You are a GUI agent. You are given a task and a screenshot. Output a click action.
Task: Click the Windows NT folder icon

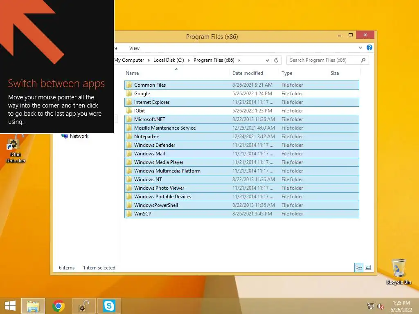pos(129,179)
